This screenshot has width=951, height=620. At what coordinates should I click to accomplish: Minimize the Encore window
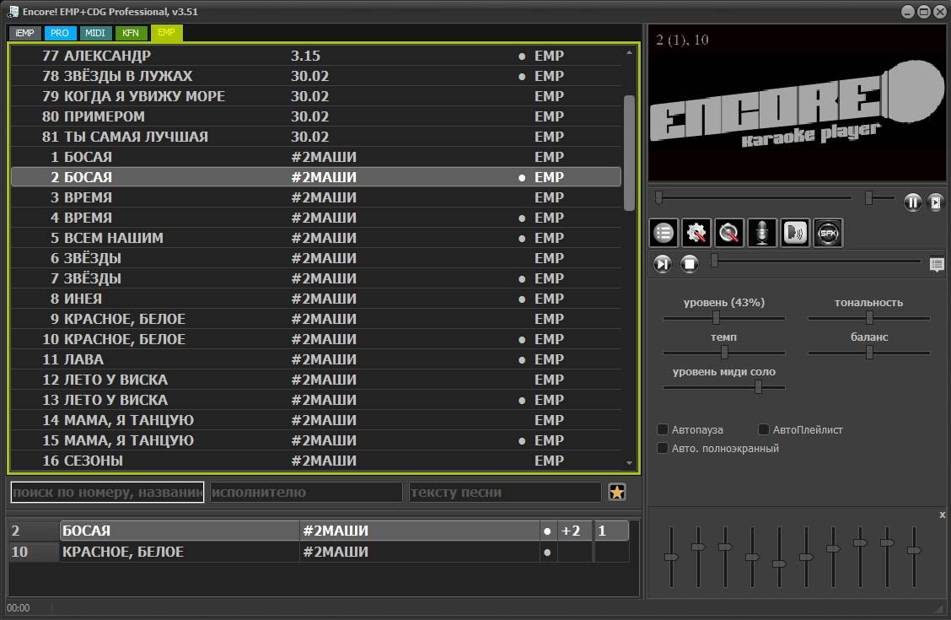click(907, 12)
